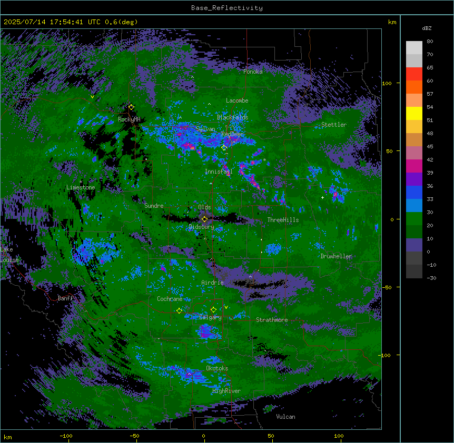This screenshot has width=454, height=443.
Task: Click the Lake Louise label at the left edge
Action: tap(9, 255)
